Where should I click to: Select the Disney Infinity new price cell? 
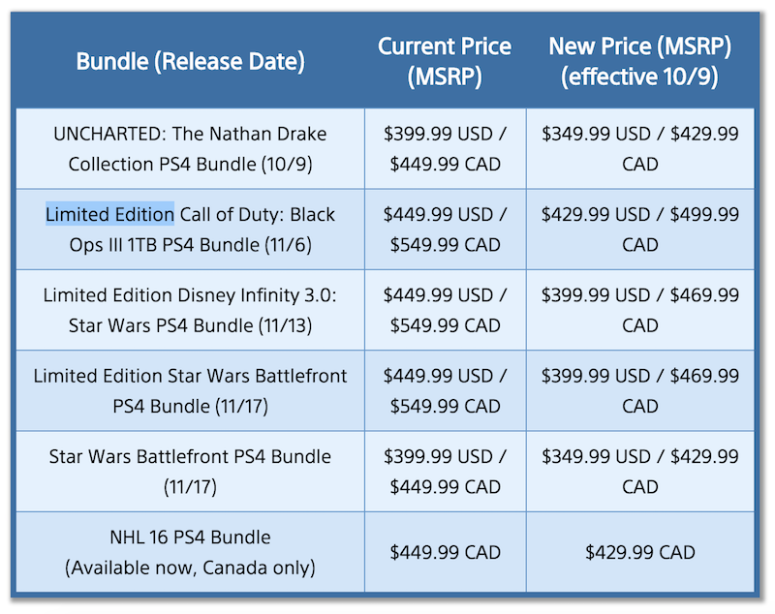(x=639, y=310)
